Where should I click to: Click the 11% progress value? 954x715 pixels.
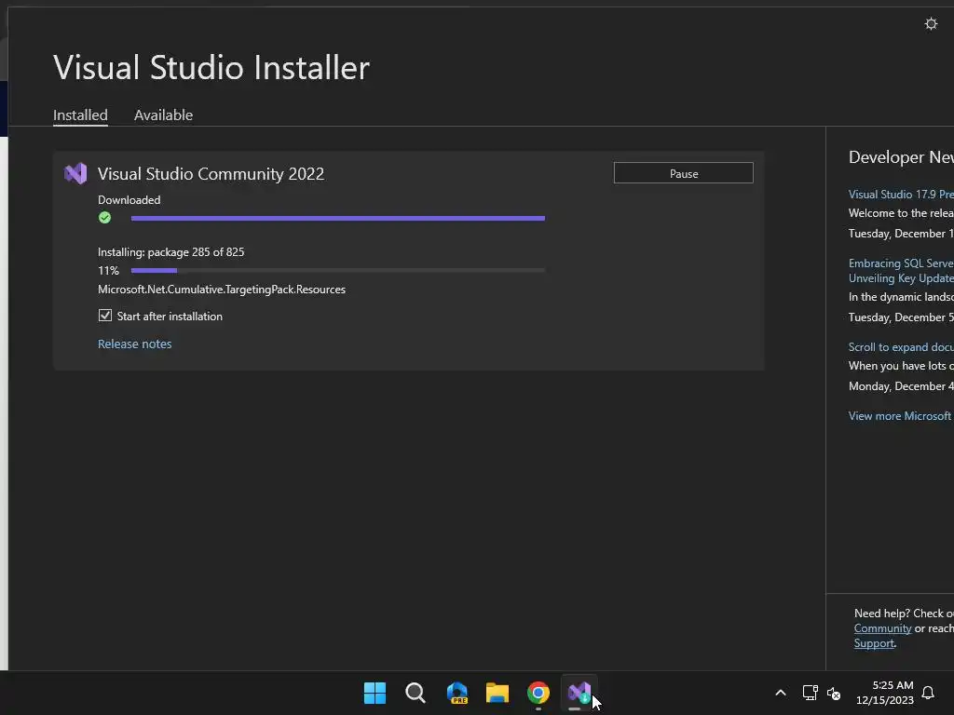pos(108,271)
